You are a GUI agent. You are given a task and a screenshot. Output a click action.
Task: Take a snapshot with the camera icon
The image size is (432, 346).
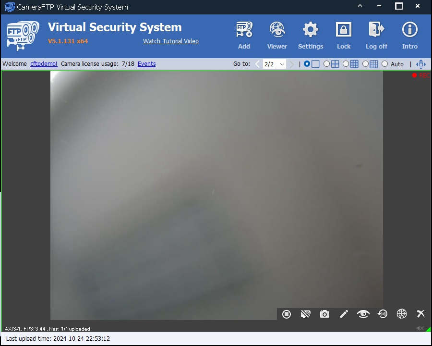(325, 314)
